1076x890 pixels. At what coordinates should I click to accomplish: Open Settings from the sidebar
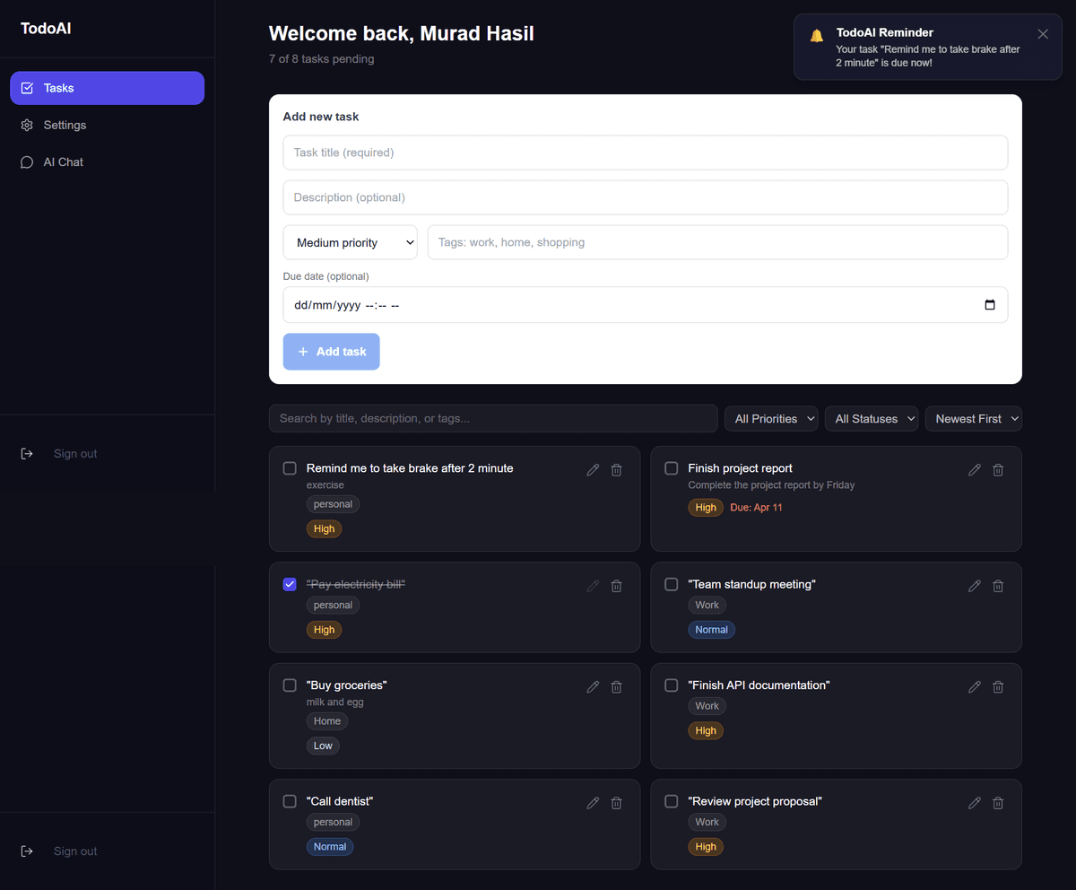pyautogui.click(x=65, y=125)
